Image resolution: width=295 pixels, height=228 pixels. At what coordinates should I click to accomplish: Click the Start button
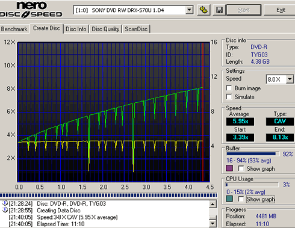[x=244, y=10]
